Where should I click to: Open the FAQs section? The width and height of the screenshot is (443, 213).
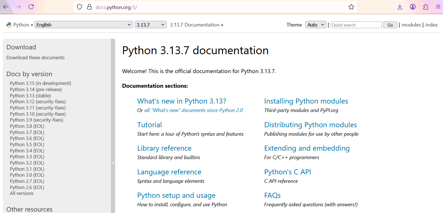point(272,195)
